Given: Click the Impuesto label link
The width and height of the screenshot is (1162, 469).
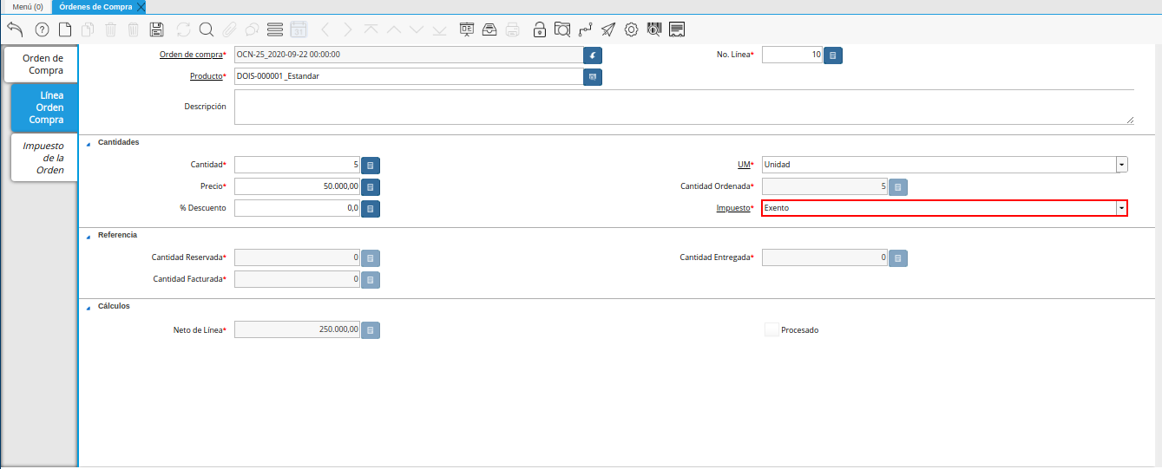Looking at the screenshot, I should (732, 209).
